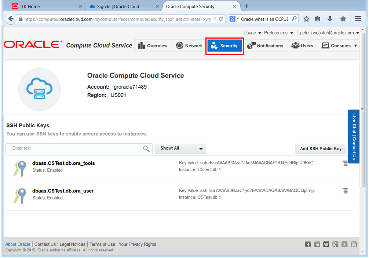Go to the browser home icon

point(343,19)
